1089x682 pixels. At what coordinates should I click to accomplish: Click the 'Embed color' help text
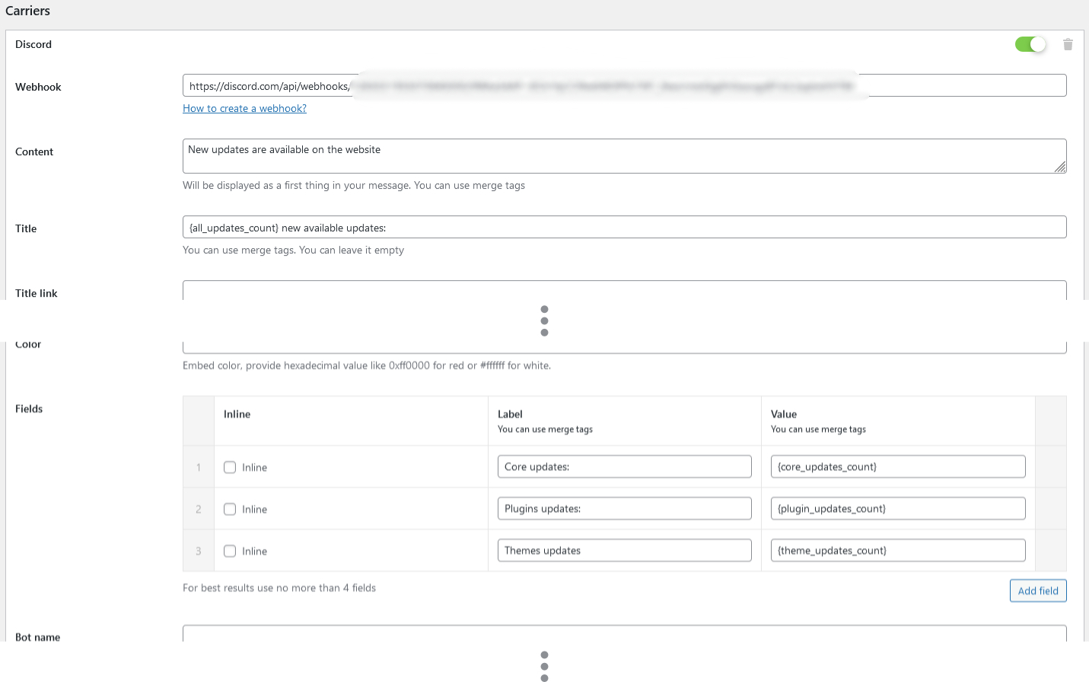pos(367,365)
